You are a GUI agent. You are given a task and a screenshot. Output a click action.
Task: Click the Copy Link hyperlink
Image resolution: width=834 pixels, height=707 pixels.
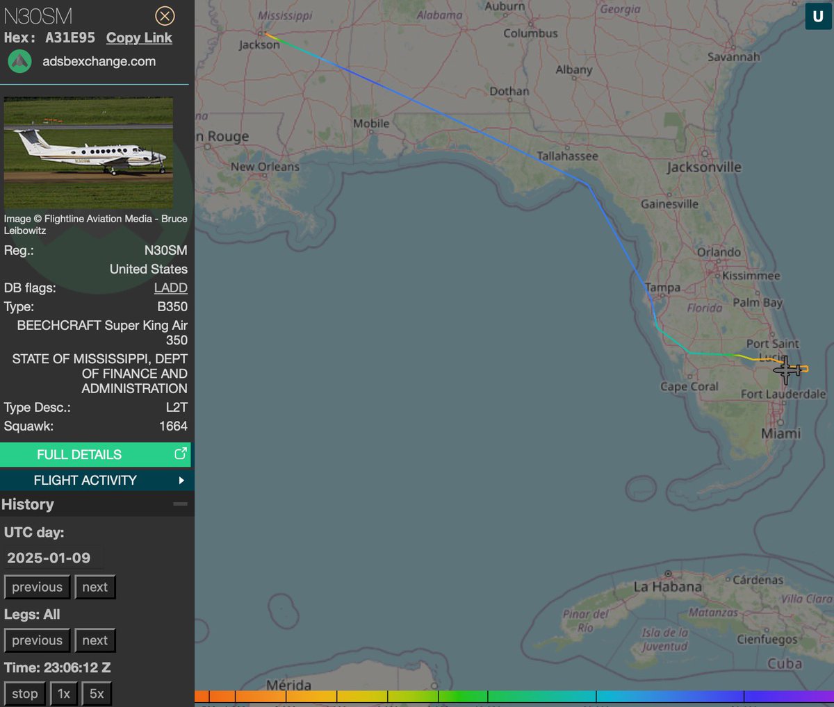[x=139, y=38]
